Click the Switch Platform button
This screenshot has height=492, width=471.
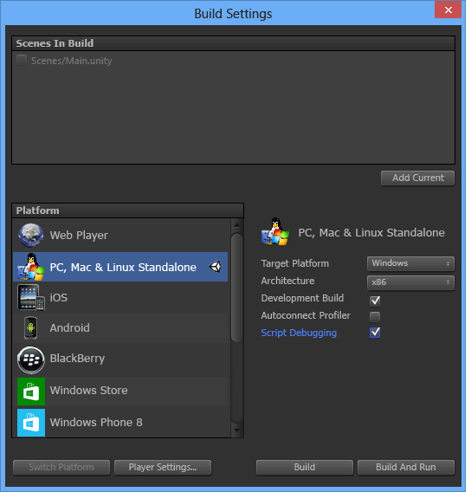[x=61, y=467]
